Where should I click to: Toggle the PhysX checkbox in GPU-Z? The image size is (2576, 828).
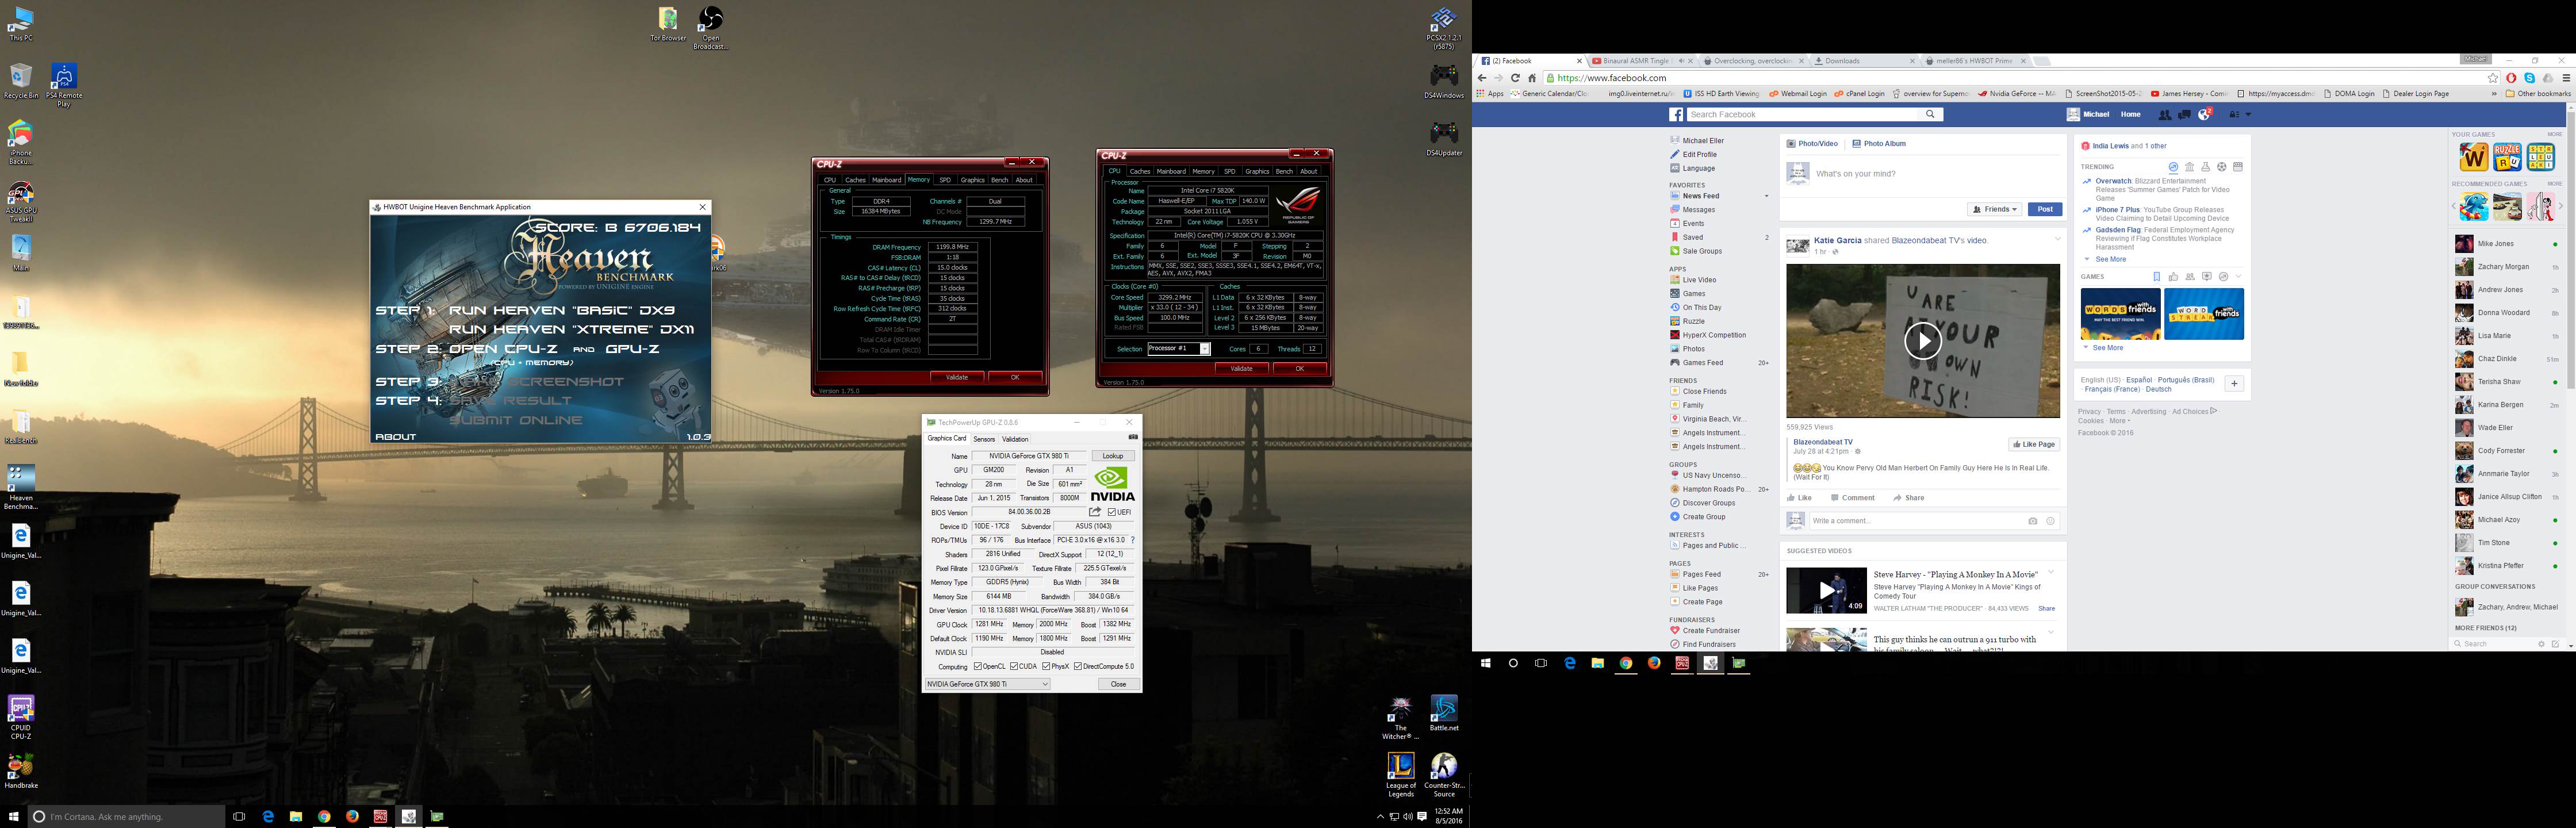click(x=1046, y=666)
